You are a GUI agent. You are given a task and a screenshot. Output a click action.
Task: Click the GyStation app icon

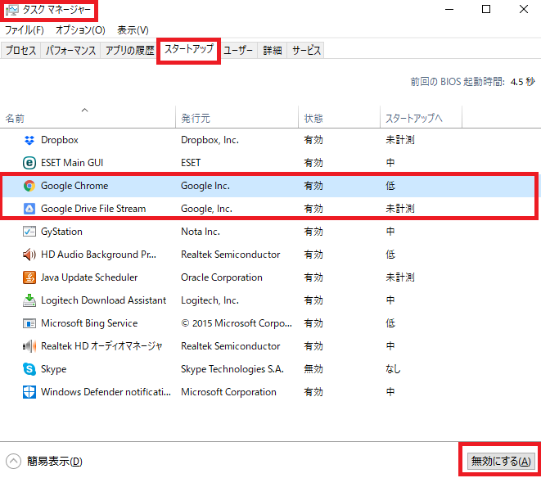29,232
